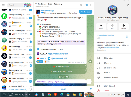Show QR code for channel link
The width and height of the screenshot is (131, 97).
[127, 37]
